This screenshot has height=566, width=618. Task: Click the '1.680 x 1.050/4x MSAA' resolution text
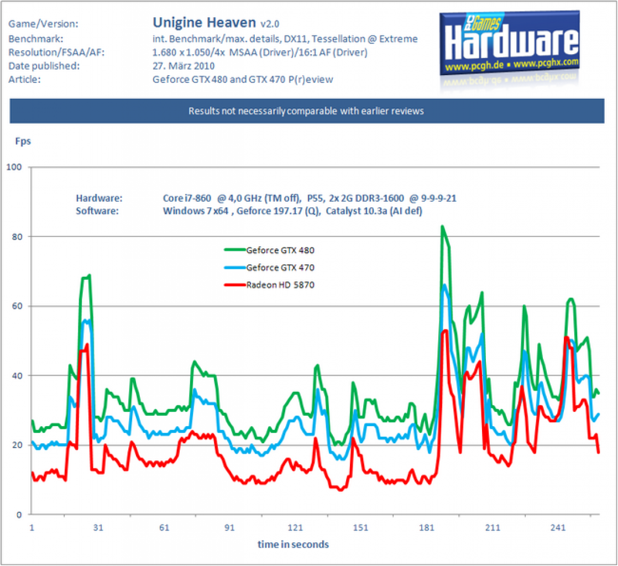click(x=260, y=53)
